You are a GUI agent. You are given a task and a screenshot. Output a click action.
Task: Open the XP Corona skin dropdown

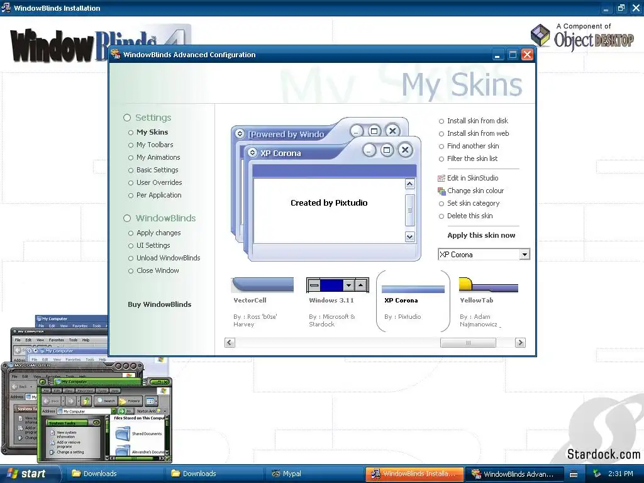pos(525,255)
